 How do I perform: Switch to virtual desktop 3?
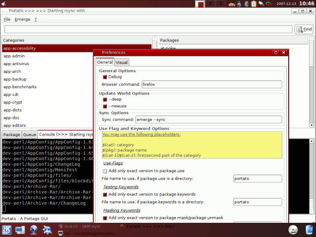click(220, 4)
